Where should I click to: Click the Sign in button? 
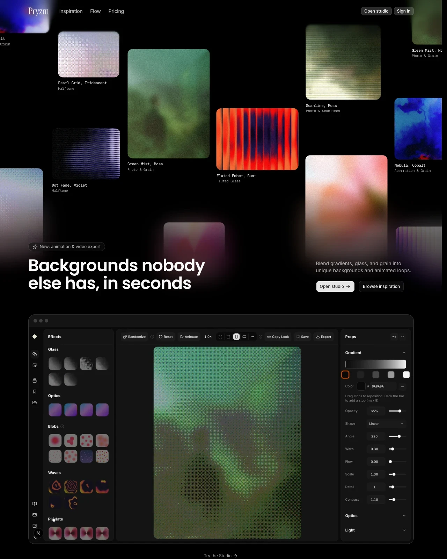tap(404, 11)
